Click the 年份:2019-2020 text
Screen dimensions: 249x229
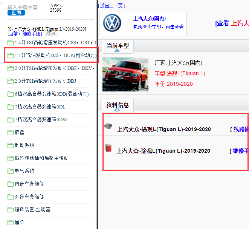pos(174,84)
